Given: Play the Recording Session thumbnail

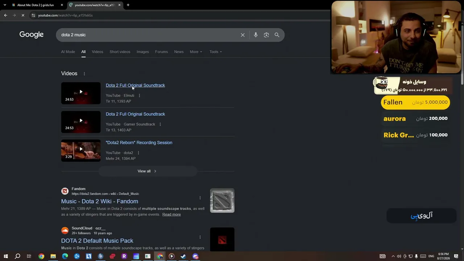Looking at the screenshot, I should [x=81, y=150].
